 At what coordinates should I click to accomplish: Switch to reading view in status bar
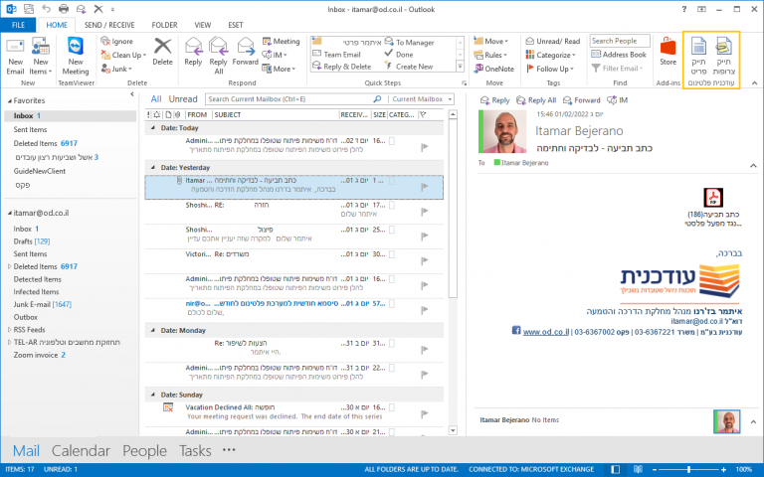(x=638, y=470)
